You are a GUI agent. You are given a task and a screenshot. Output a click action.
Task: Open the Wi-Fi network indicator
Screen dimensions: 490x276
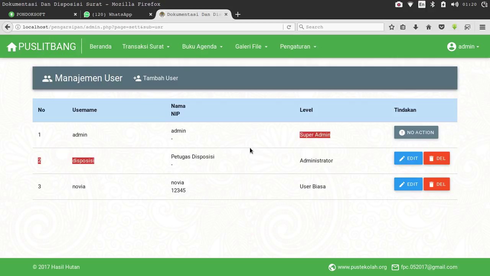coord(410,4)
